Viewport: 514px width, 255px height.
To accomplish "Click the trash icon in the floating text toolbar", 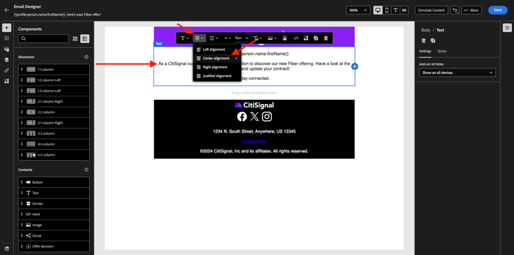I will (326, 38).
